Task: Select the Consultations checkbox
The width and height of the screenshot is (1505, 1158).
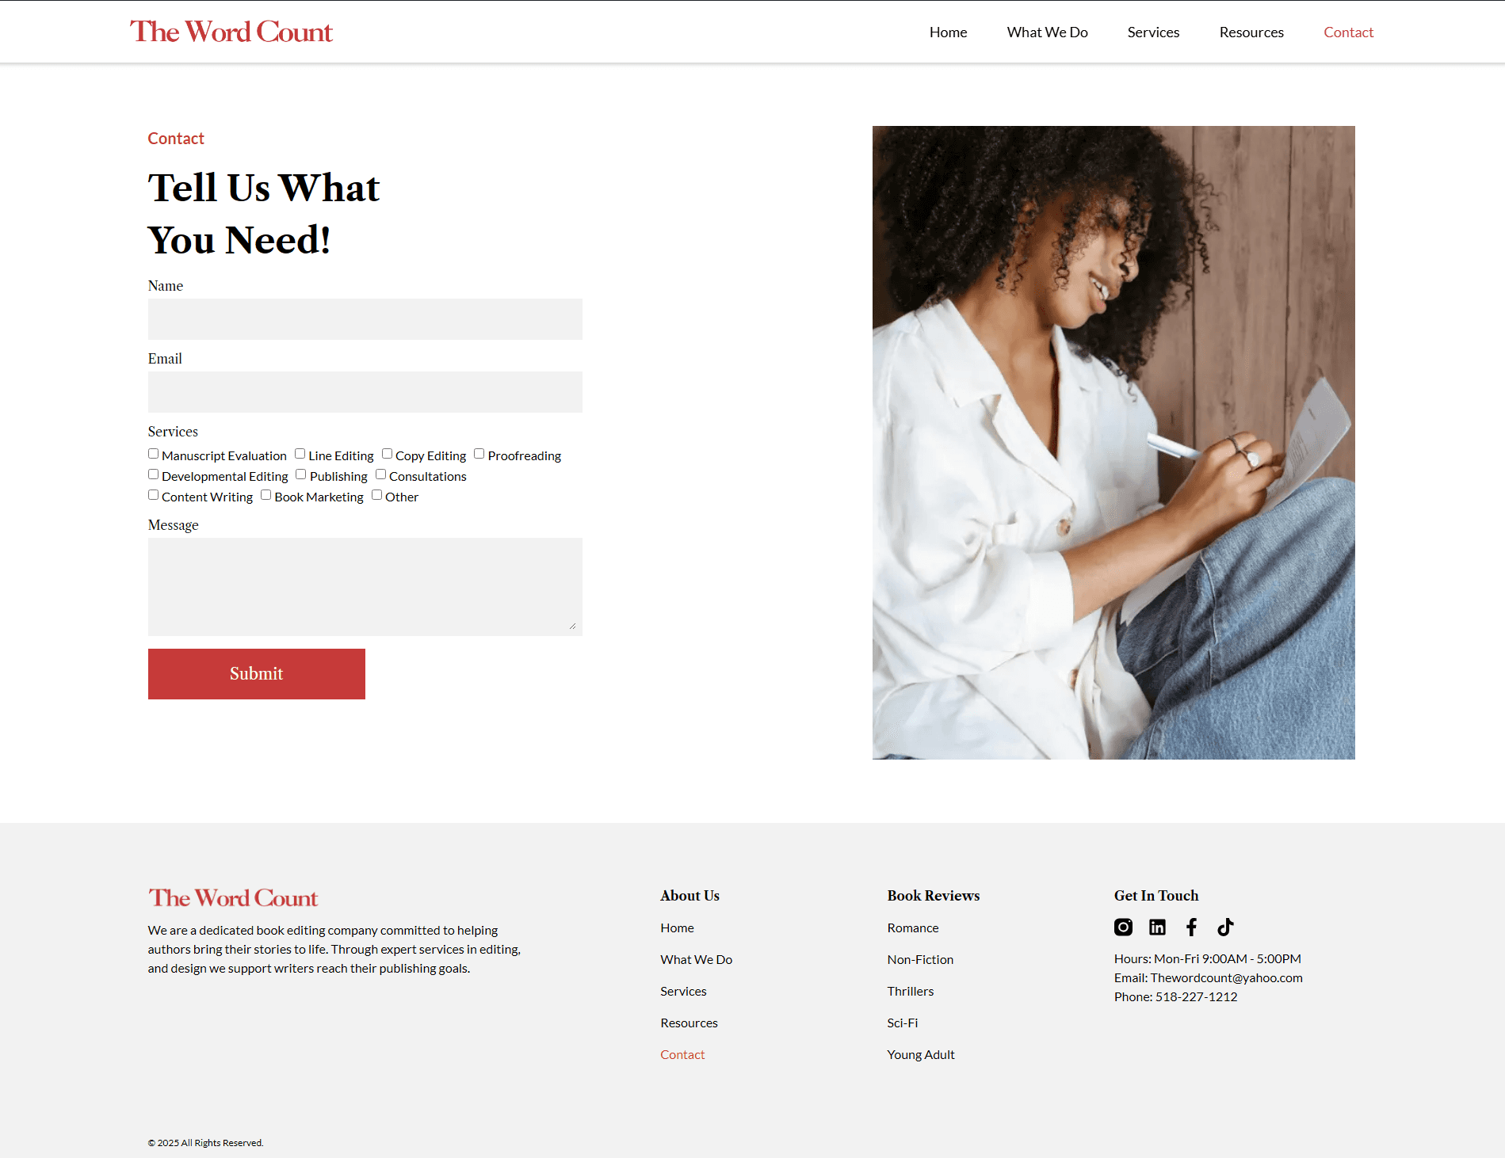Action: point(380,474)
